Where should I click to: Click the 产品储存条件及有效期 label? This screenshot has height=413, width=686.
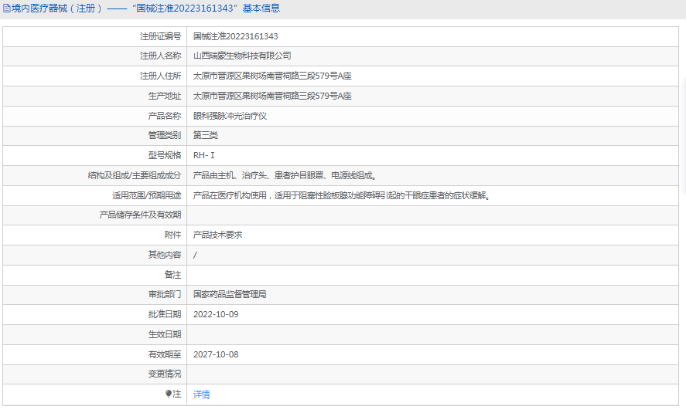click(x=140, y=215)
